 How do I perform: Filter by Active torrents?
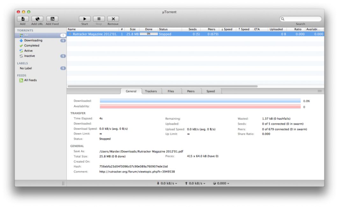(41, 51)
